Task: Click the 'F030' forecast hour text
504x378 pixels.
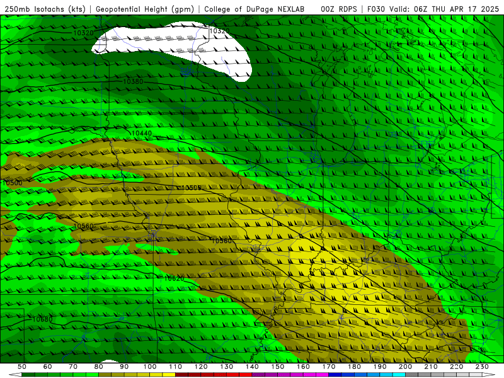Action: (x=376, y=9)
